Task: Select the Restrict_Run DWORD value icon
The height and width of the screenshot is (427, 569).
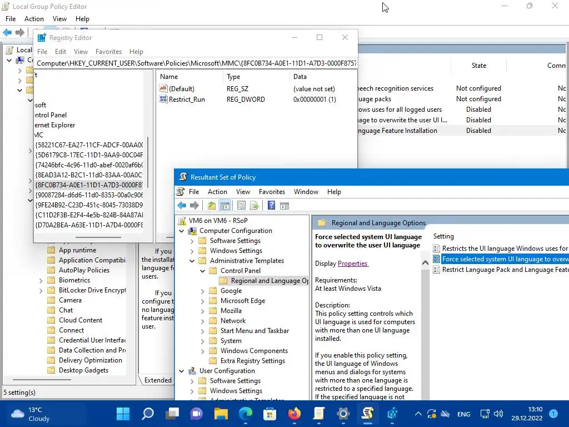Action: [163, 99]
